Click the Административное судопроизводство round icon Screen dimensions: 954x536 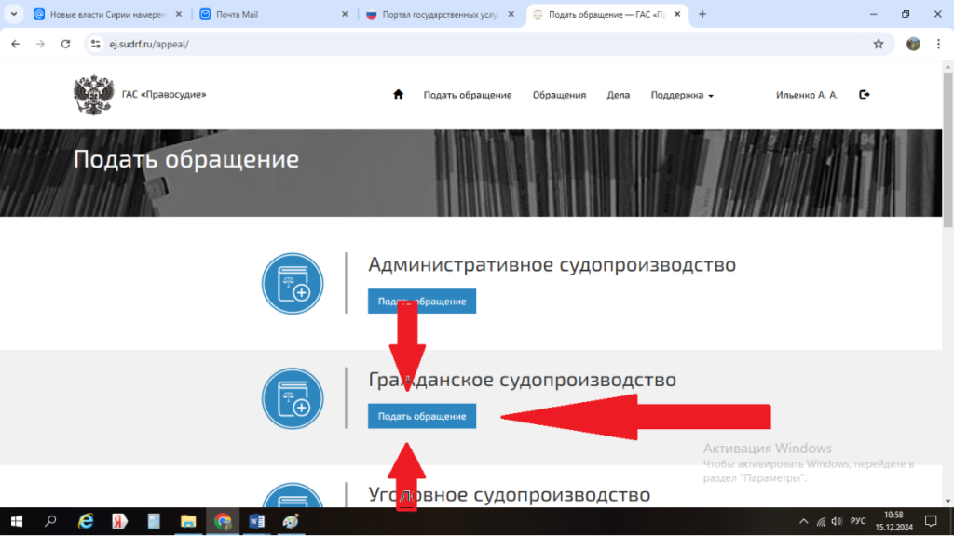point(293,283)
